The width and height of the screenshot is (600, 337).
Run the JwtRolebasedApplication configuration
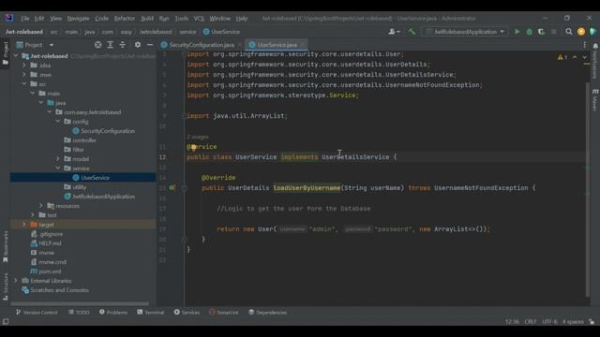[x=517, y=32]
